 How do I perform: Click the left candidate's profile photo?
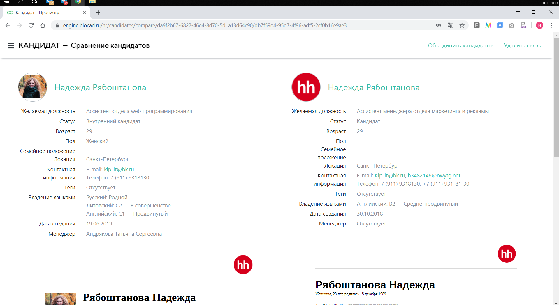(33, 87)
